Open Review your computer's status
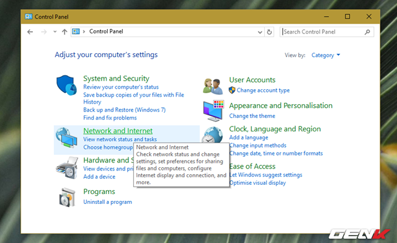The height and width of the screenshot is (243, 397). coord(121,87)
